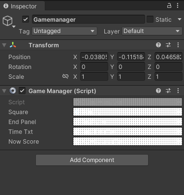Image resolution: width=184 pixels, height=195 pixels.
Task: Enable the Static checkbox
Action: [150, 19]
